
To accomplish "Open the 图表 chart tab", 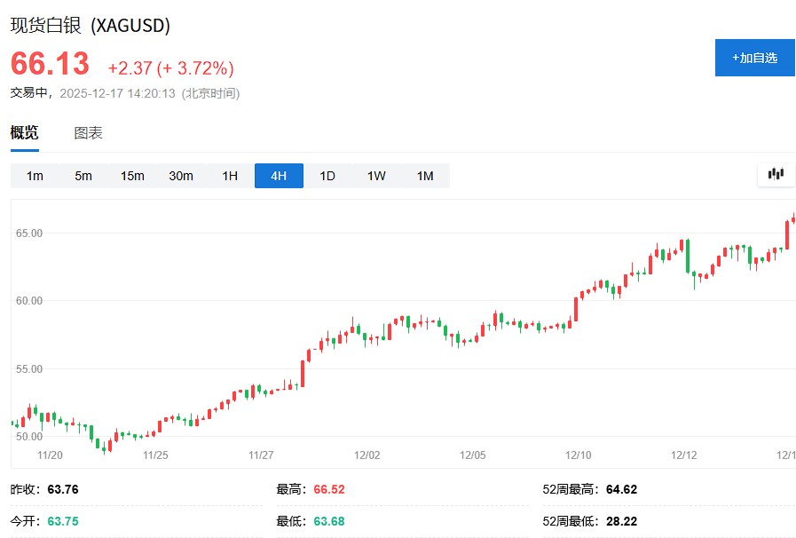I will [88, 133].
